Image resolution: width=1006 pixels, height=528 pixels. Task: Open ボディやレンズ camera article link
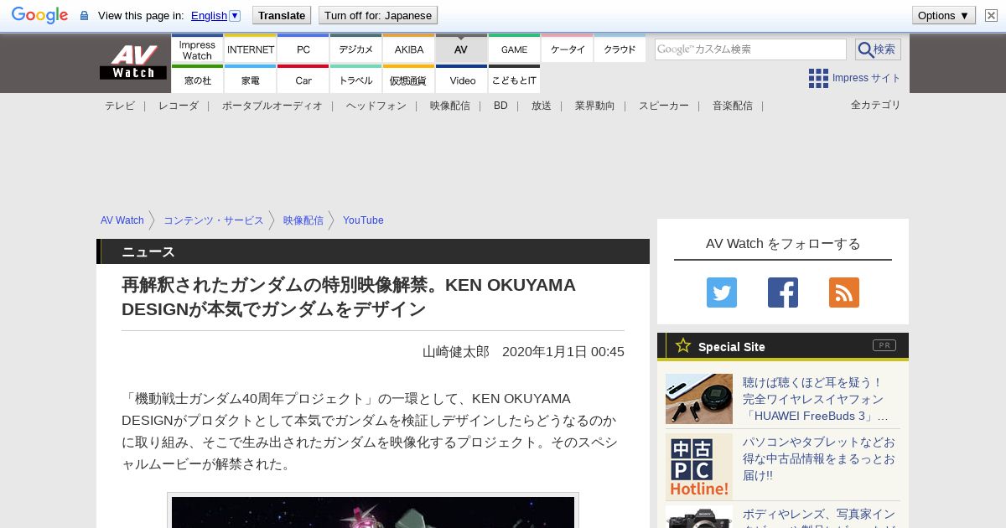coord(818,517)
